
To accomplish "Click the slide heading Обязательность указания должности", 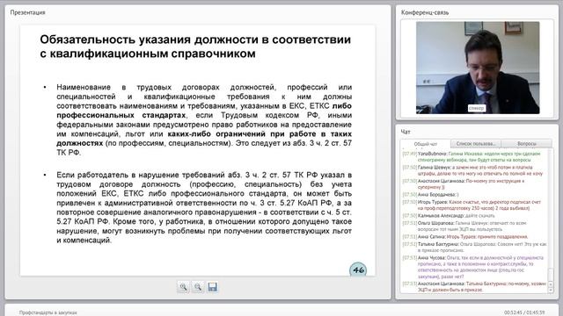I will (x=195, y=47).
